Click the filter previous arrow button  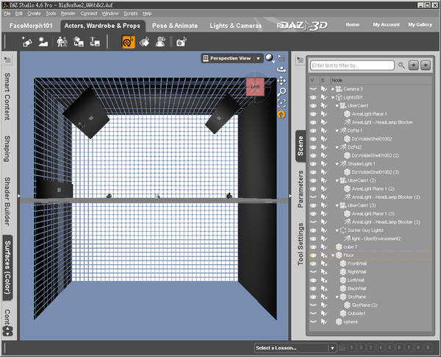click(413, 66)
